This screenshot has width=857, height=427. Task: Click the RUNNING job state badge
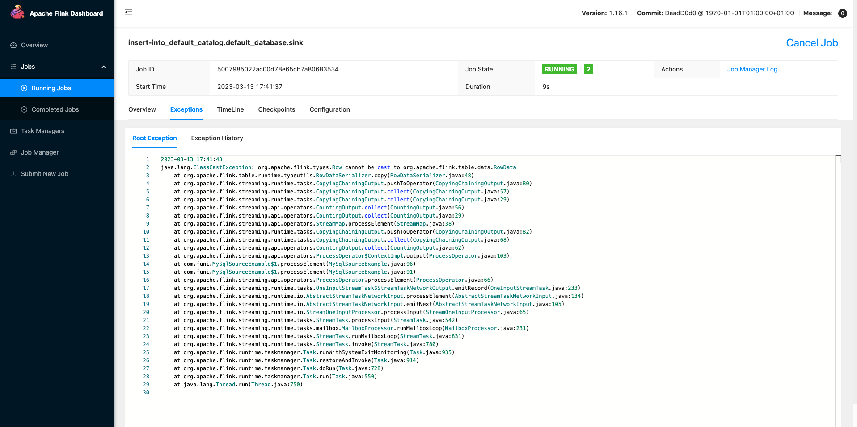[x=559, y=69]
